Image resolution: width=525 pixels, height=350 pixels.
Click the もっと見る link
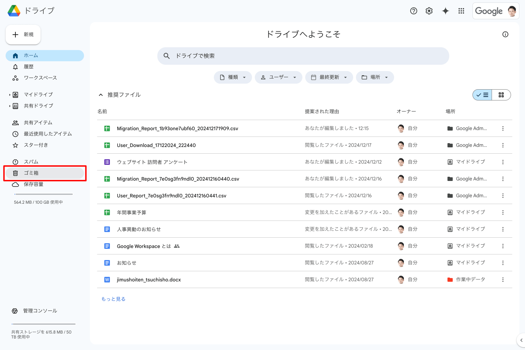point(113,299)
